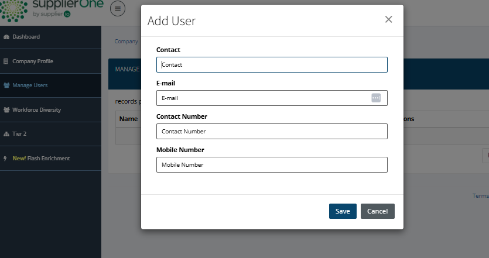Click into the E-mail input field

pyautogui.click(x=264, y=98)
